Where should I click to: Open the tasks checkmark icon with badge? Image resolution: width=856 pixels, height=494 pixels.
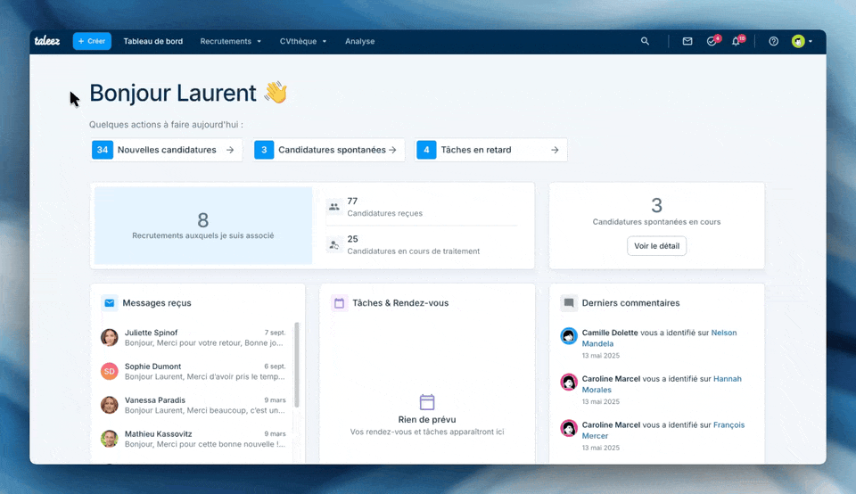pyautogui.click(x=712, y=41)
